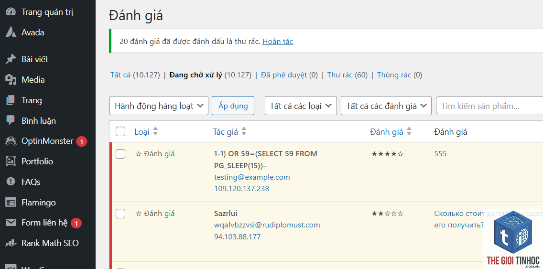Click the ☆ Đánh giá type in Sazrlui row

[155, 213]
